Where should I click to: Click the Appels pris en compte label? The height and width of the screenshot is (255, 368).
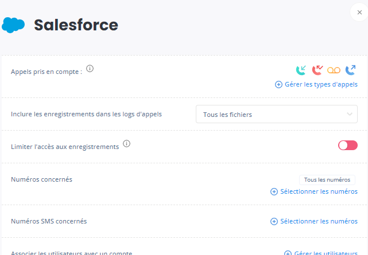pos(47,72)
